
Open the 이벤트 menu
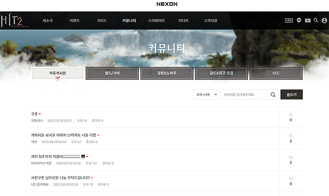tap(75, 20)
